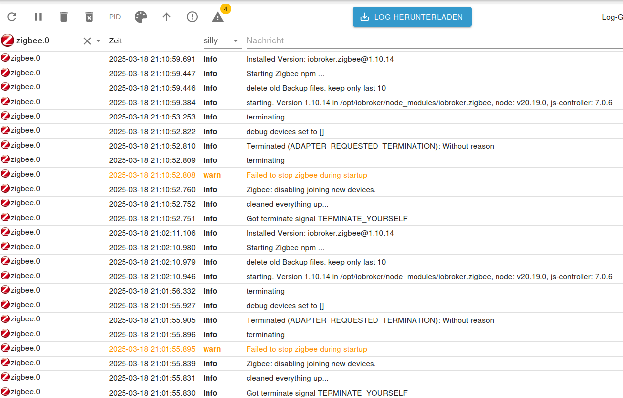Click the delete-forever bin icon marked with an x
Screen dimensions: 623x398
tap(89, 17)
